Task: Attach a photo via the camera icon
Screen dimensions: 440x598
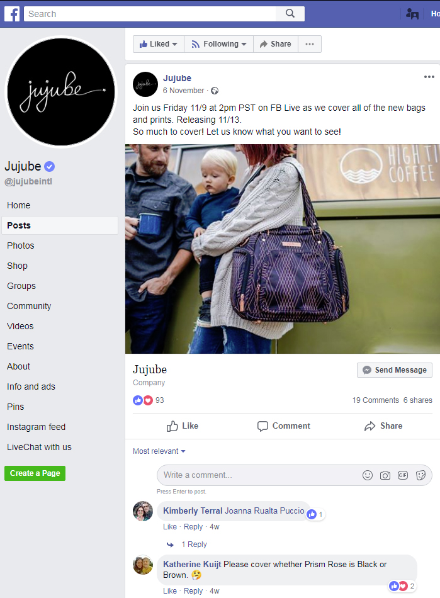Action: [x=385, y=475]
